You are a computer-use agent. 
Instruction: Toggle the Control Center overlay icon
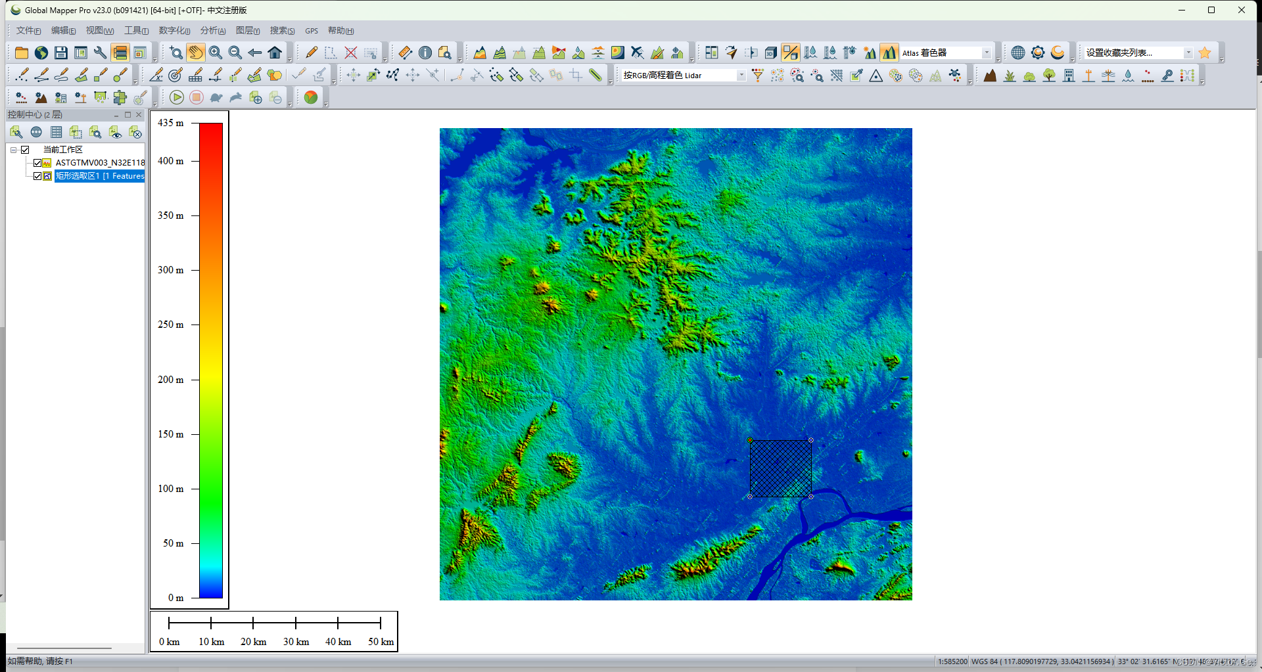click(x=120, y=53)
